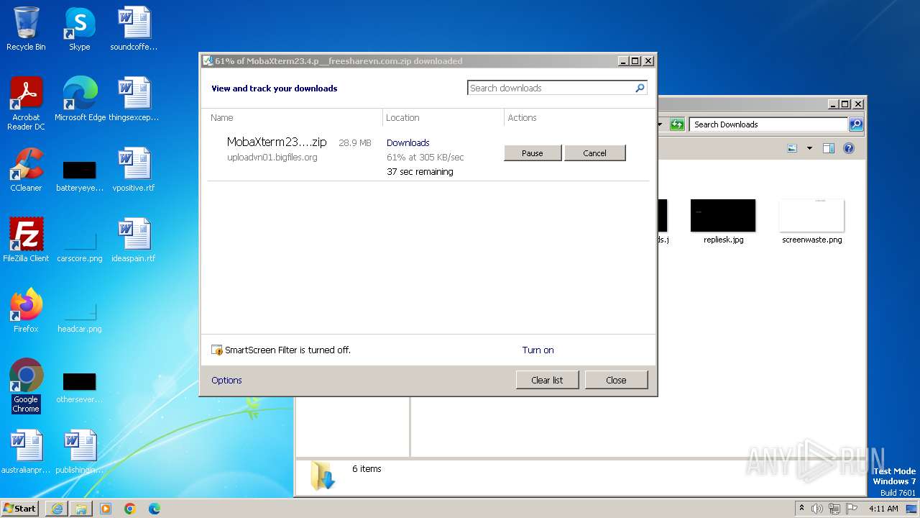The image size is (920, 518).
Task: Click the Close button in downloads dialog
Action: pyautogui.click(x=616, y=381)
